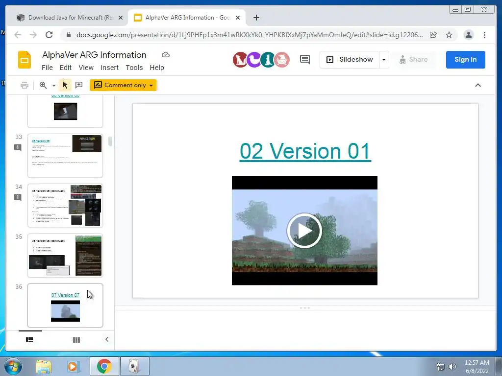Open Windows Explorer from taskbar
This screenshot has width=502, height=376.
click(44, 367)
